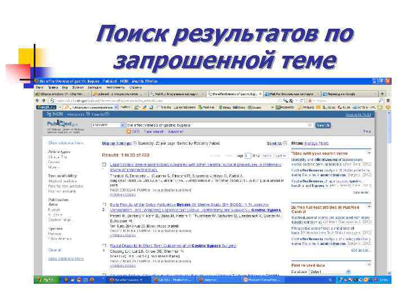This screenshot has height=304, width=405.
Task: Go to the Next results page
Action: coord(266,155)
